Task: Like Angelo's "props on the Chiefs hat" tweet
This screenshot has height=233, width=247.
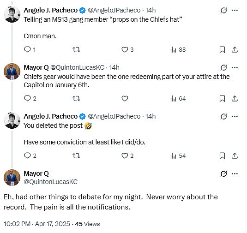Action: pyautogui.click(x=127, y=50)
